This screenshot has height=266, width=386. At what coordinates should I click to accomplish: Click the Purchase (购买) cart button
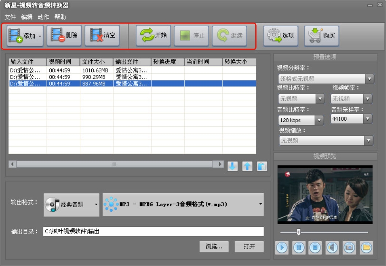click(321, 36)
